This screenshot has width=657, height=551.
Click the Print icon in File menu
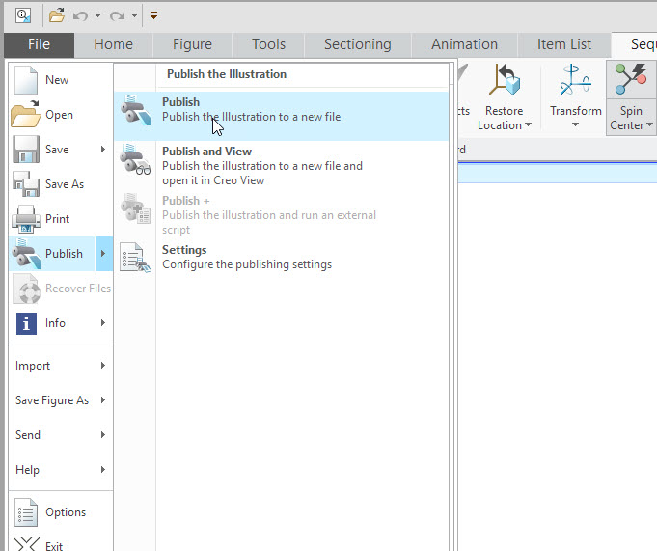pyautogui.click(x=26, y=219)
